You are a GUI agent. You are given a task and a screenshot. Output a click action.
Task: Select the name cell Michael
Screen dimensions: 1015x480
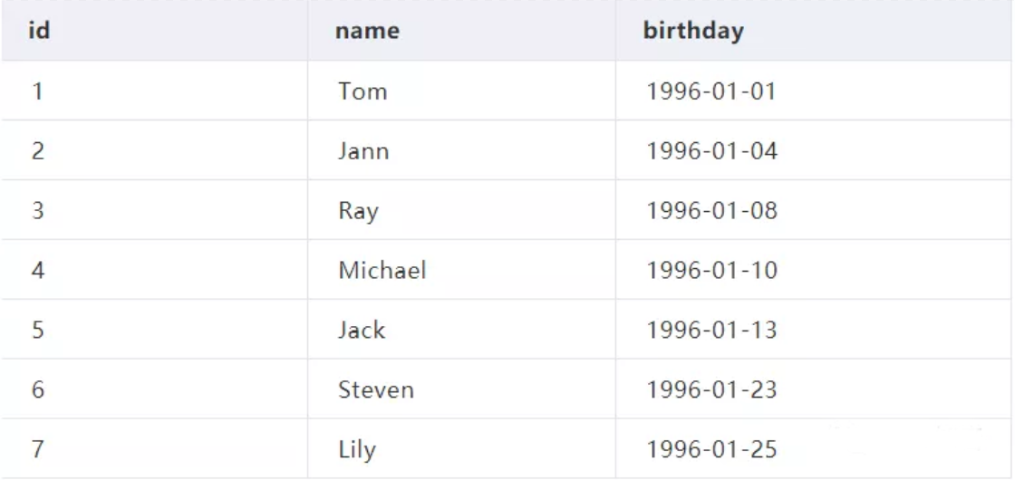pyautogui.click(x=382, y=271)
